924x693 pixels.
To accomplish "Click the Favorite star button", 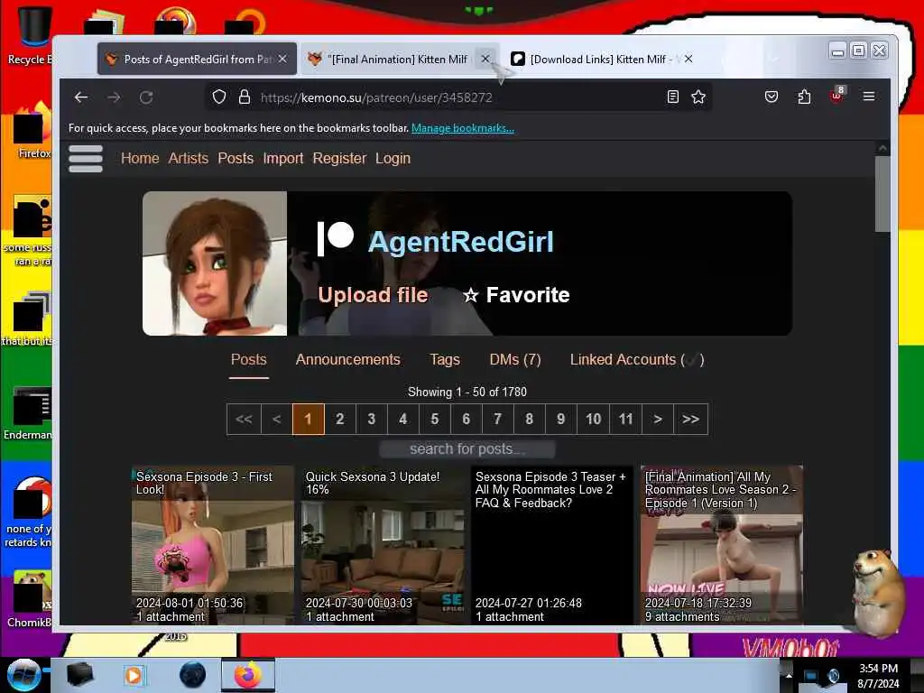I will click(516, 295).
